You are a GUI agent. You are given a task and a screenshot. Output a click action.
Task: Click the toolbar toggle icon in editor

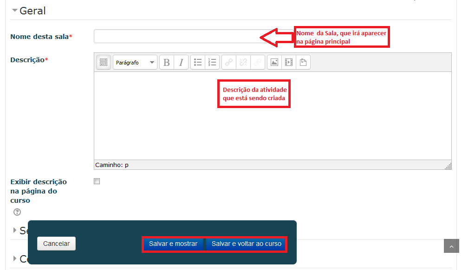click(104, 63)
